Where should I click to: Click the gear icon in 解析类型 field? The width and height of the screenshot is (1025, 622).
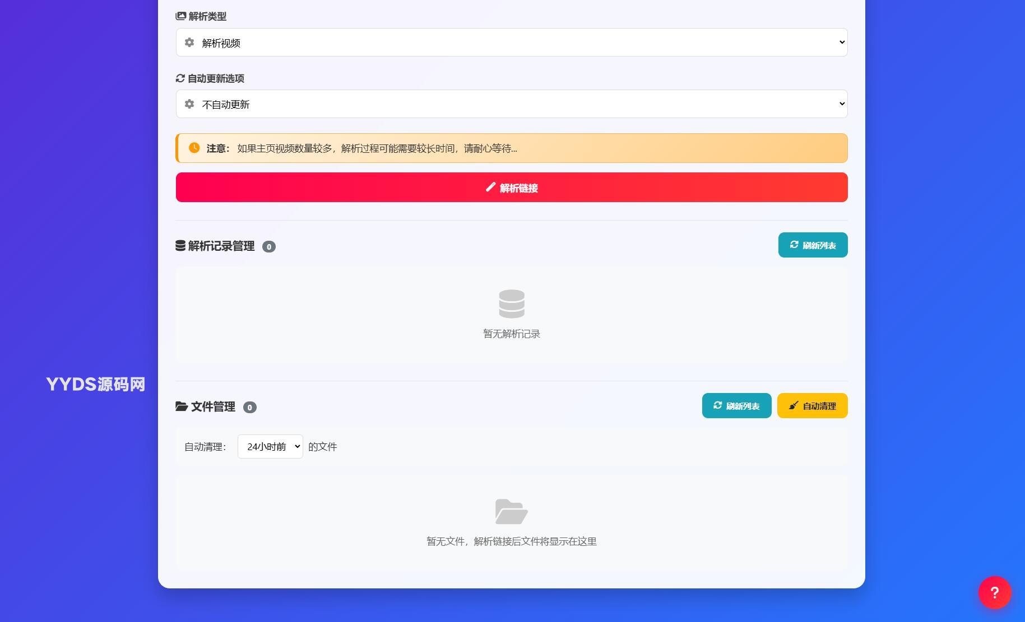coord(189,43)
